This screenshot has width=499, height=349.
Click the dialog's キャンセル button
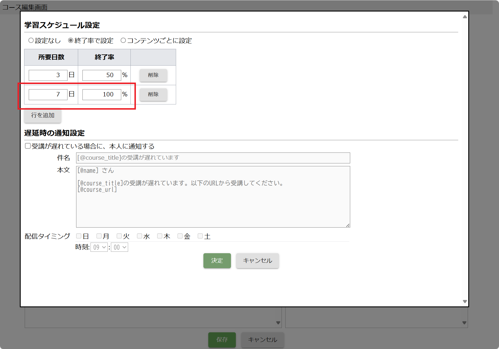pos(257,261)
